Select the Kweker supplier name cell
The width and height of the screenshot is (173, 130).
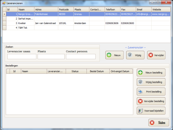pyautogui.click(x=26, y=23)
